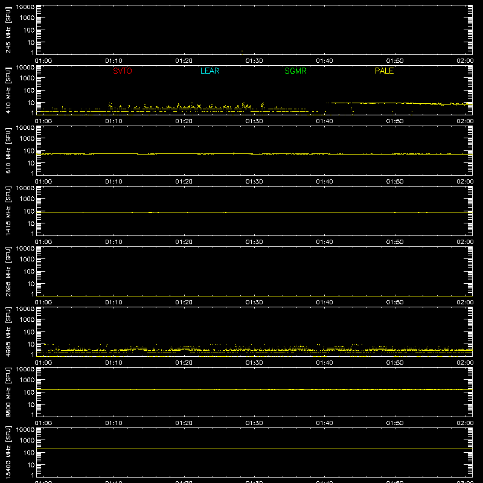
Task: Click the 100 y-axis label of 1415 MHz panel
Action: pos(29,211)
